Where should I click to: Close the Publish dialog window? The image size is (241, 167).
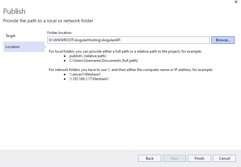(x=236, y=2)
